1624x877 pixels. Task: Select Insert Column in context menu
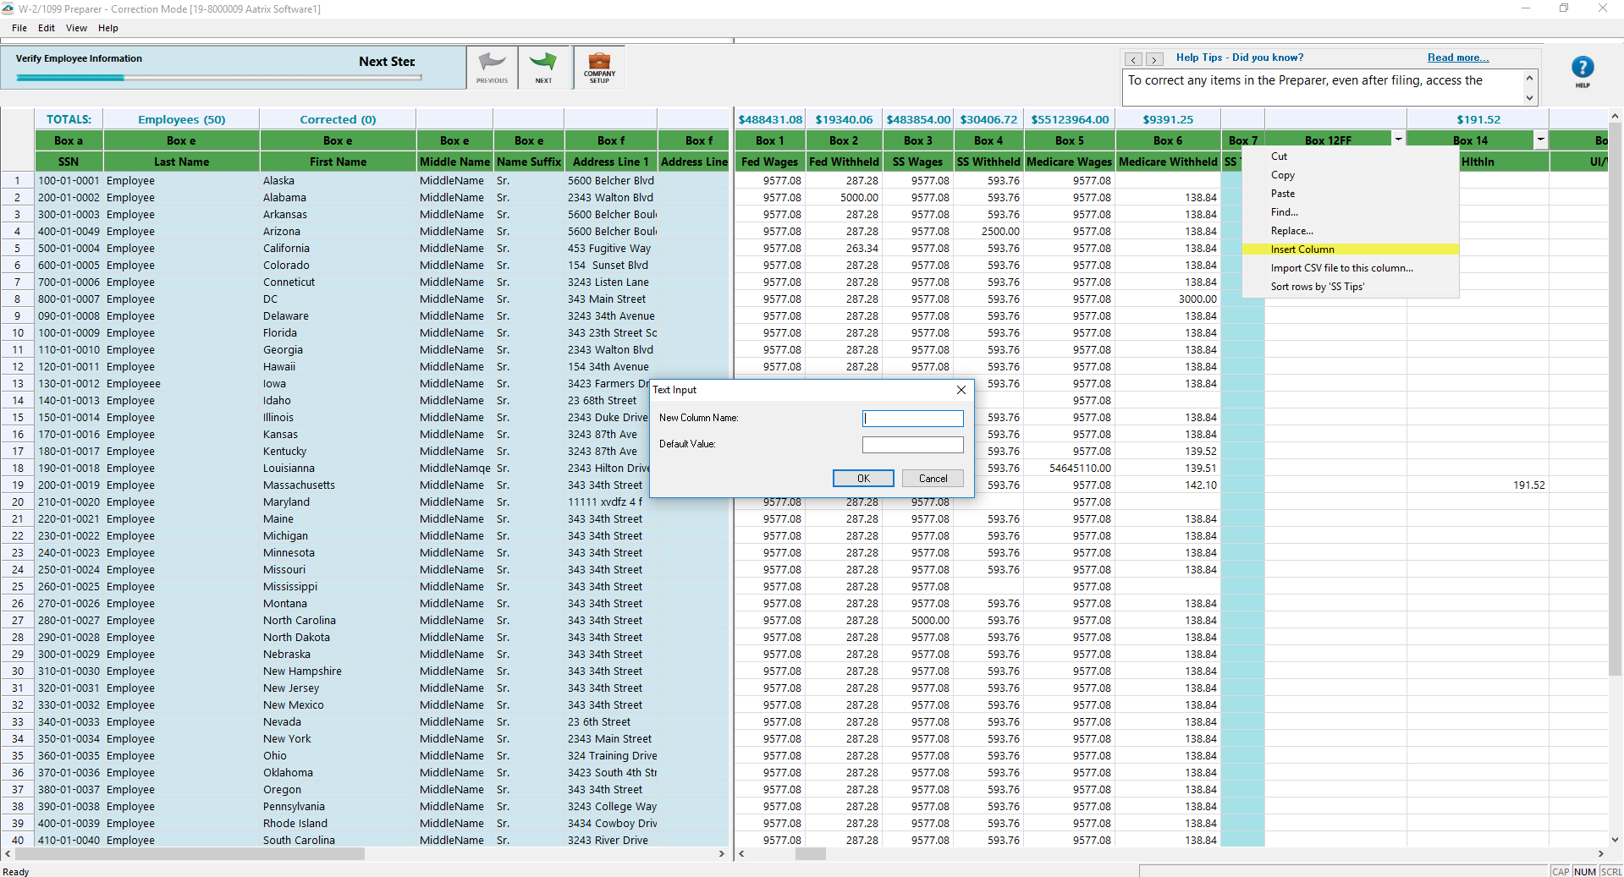(x=1302, y=249)
